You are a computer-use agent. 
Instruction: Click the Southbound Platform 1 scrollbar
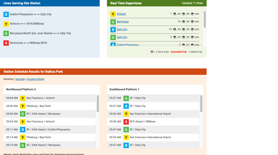pos(201,104)
